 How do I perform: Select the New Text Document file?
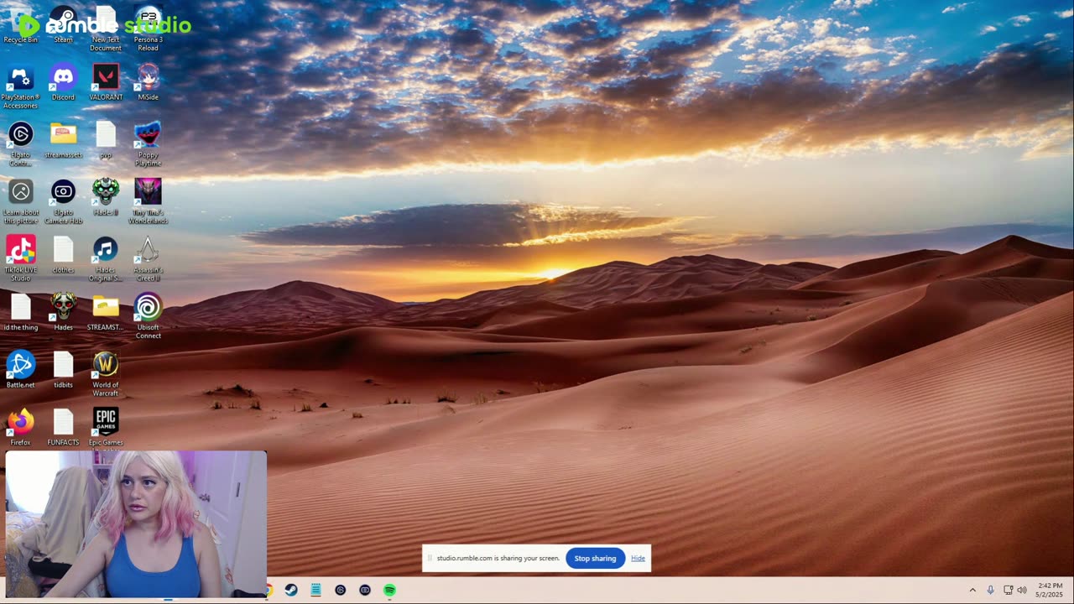coord(106,29)
